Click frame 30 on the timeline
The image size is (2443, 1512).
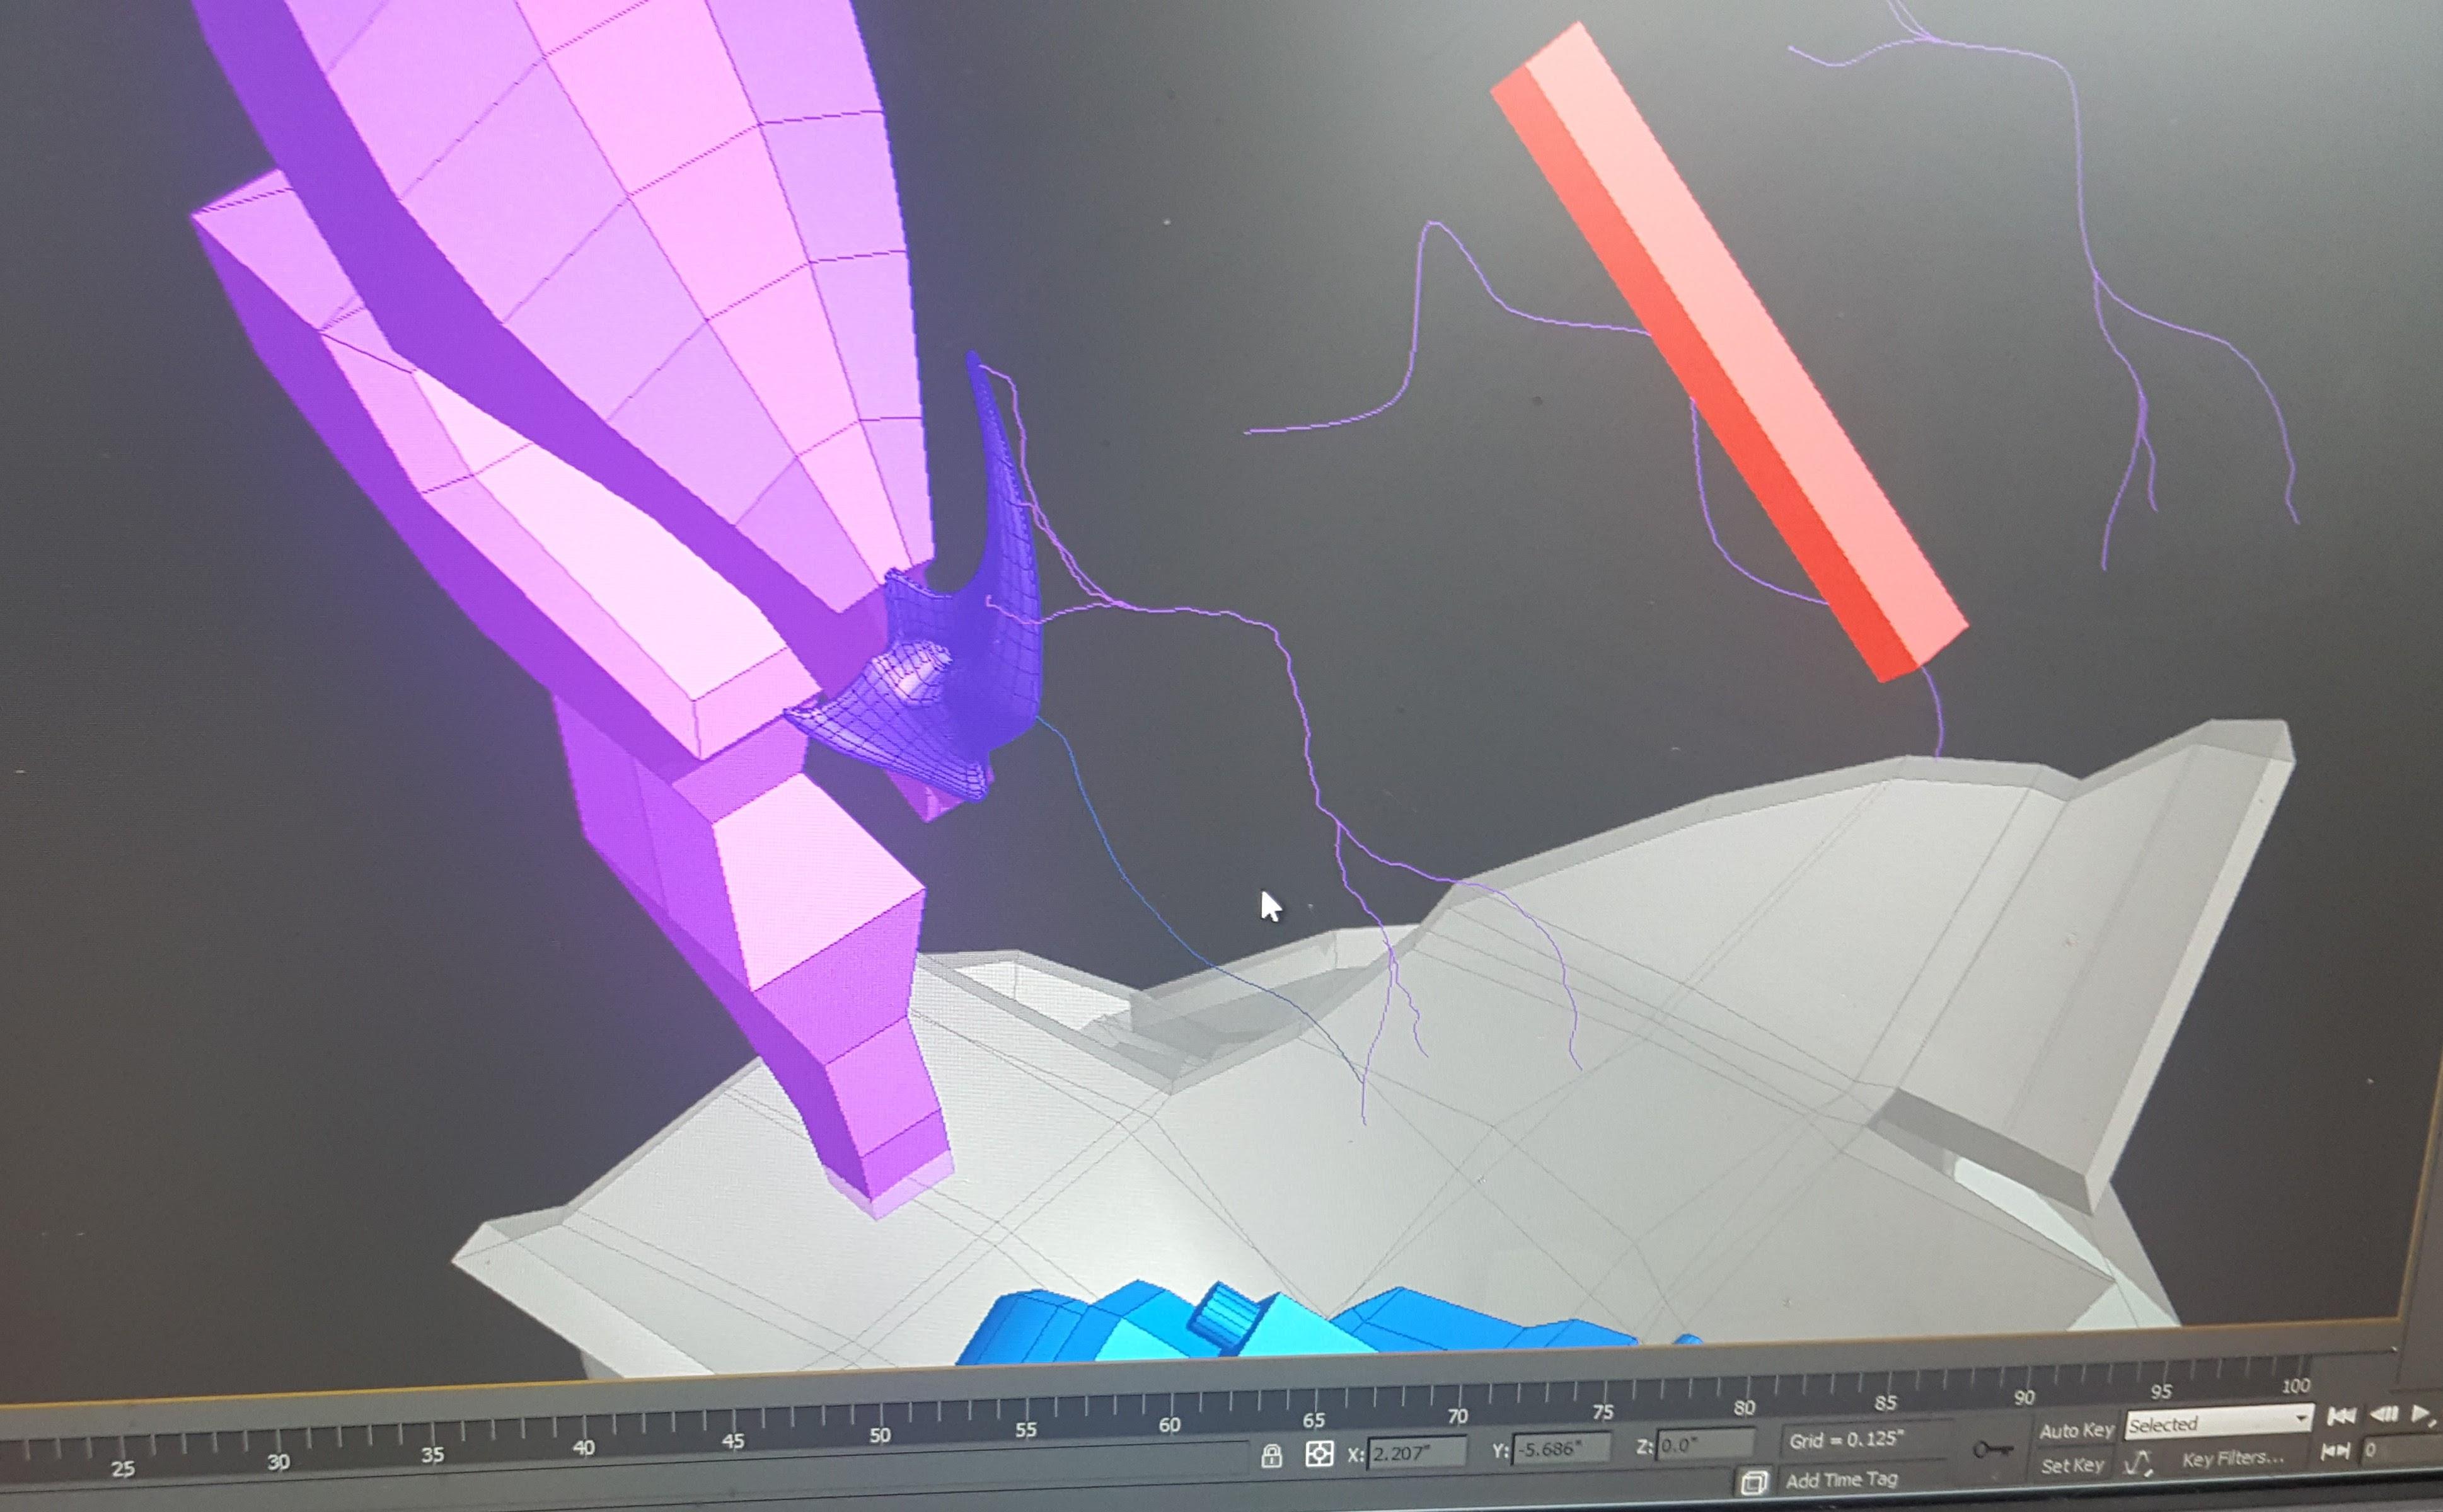(278, 1462)
